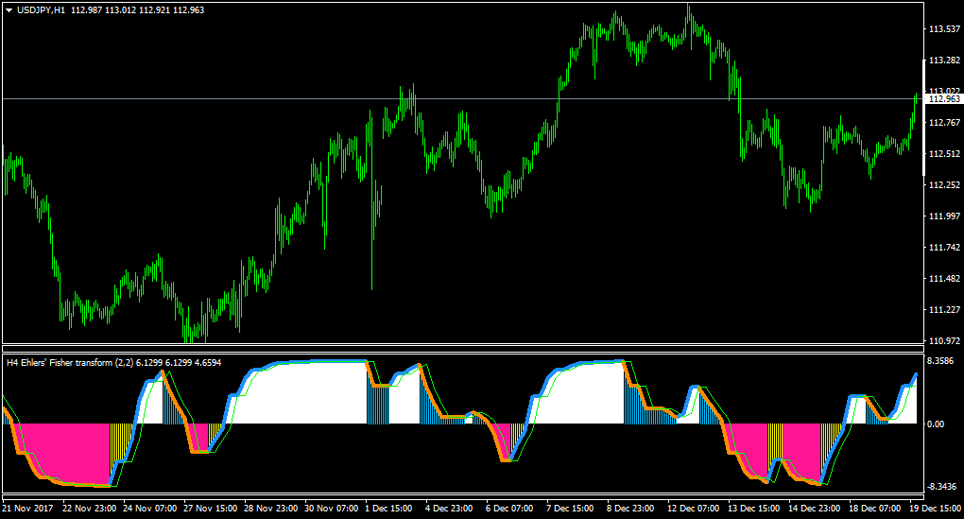This screenshot has height=519, width=964.
Task: Select the 21 Nov 2017 time axis label
Action: (x=27, y=509)
